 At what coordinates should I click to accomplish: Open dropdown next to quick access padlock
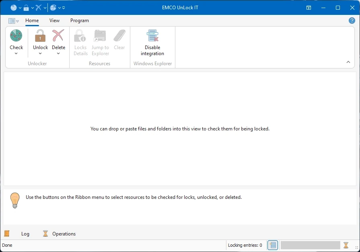(x=32, y=8)
